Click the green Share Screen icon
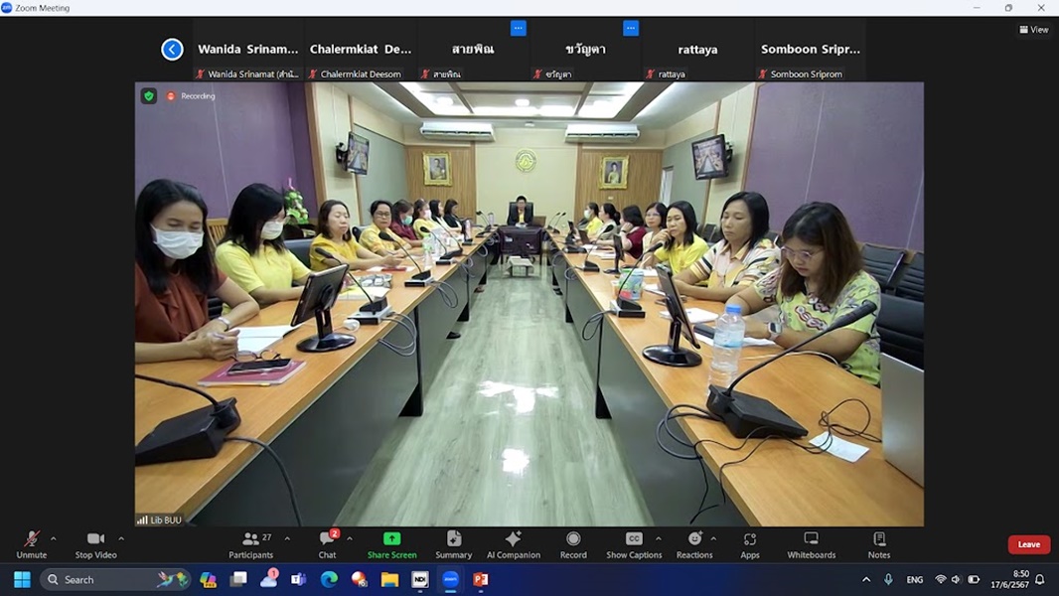1059x596 pixels. click(391, 538)
